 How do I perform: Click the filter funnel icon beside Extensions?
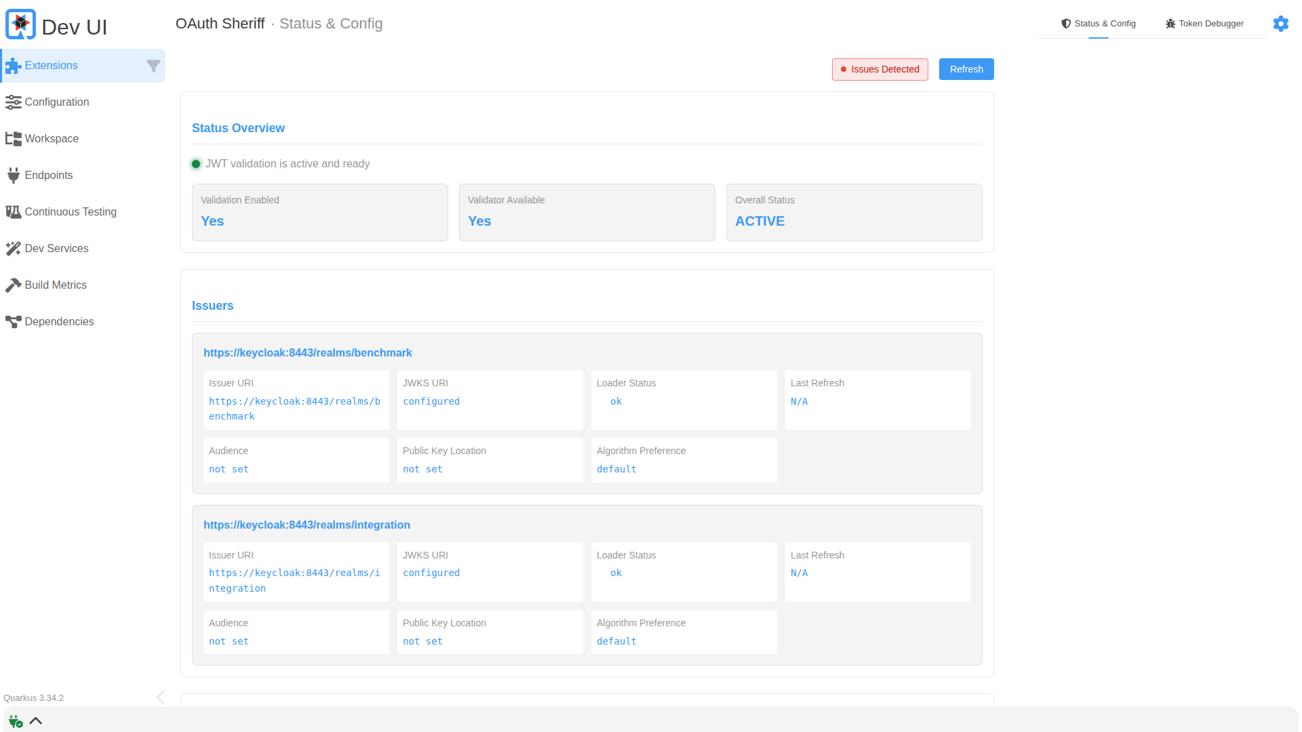click(153, 66)
